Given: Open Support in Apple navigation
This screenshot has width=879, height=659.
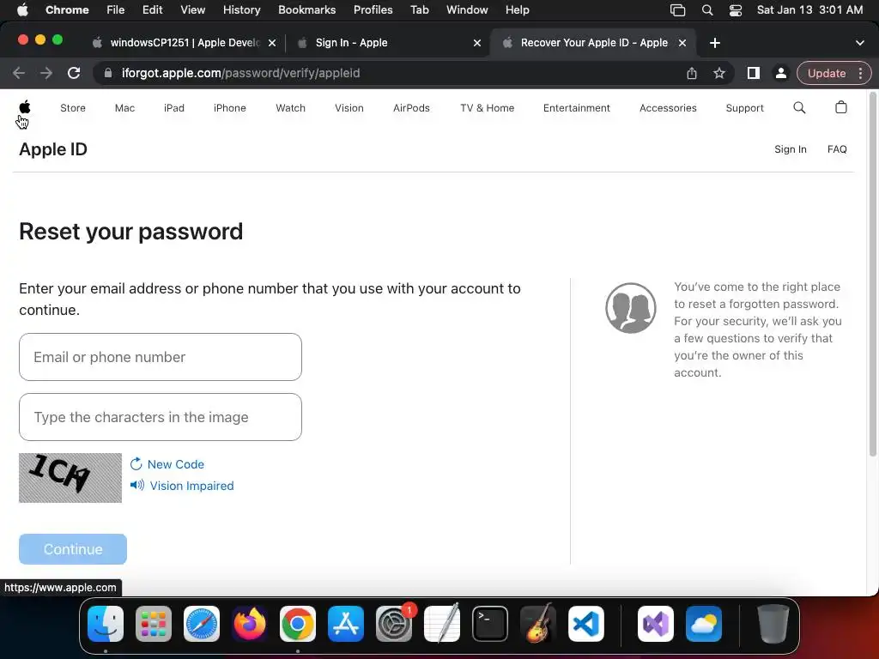Looking at the screenshot, I should pyautogui.click(x=744, y=107).
